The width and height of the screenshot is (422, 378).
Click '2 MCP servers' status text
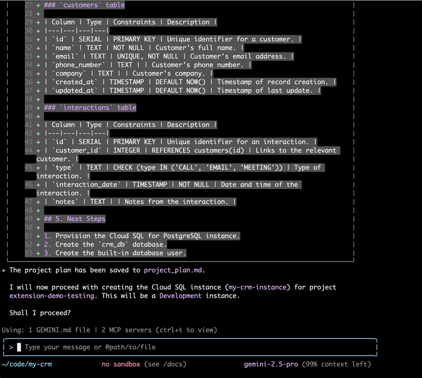pyautogui.click(x=127, y=330)
